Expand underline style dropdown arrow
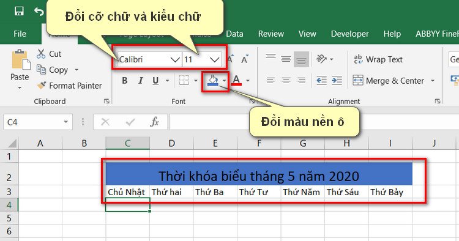The height and width of the screenshot is (241, 459). 168,80
